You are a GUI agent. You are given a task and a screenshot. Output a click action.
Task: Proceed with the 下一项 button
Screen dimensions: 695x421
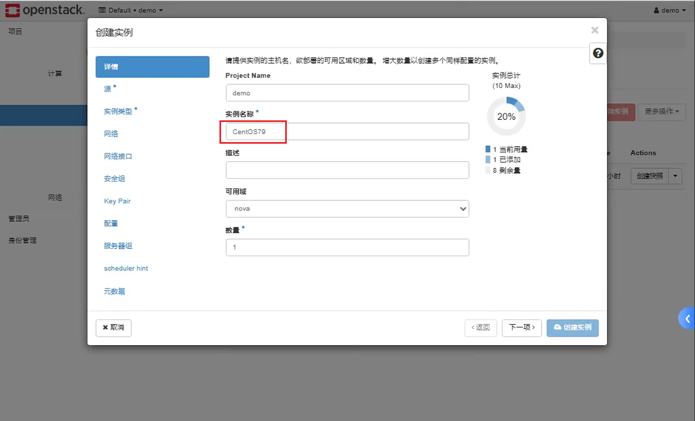click(x=522, y=328)
